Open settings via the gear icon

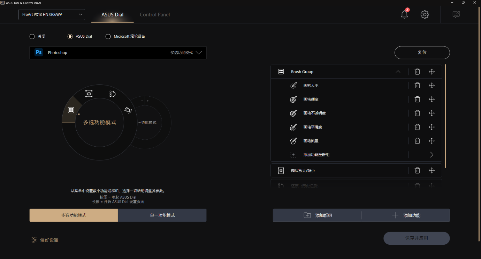(x=425, y=15)
